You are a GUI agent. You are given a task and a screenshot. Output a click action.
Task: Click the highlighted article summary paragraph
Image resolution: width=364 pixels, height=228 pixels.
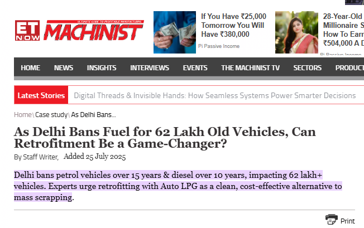(x=178, y=186)
